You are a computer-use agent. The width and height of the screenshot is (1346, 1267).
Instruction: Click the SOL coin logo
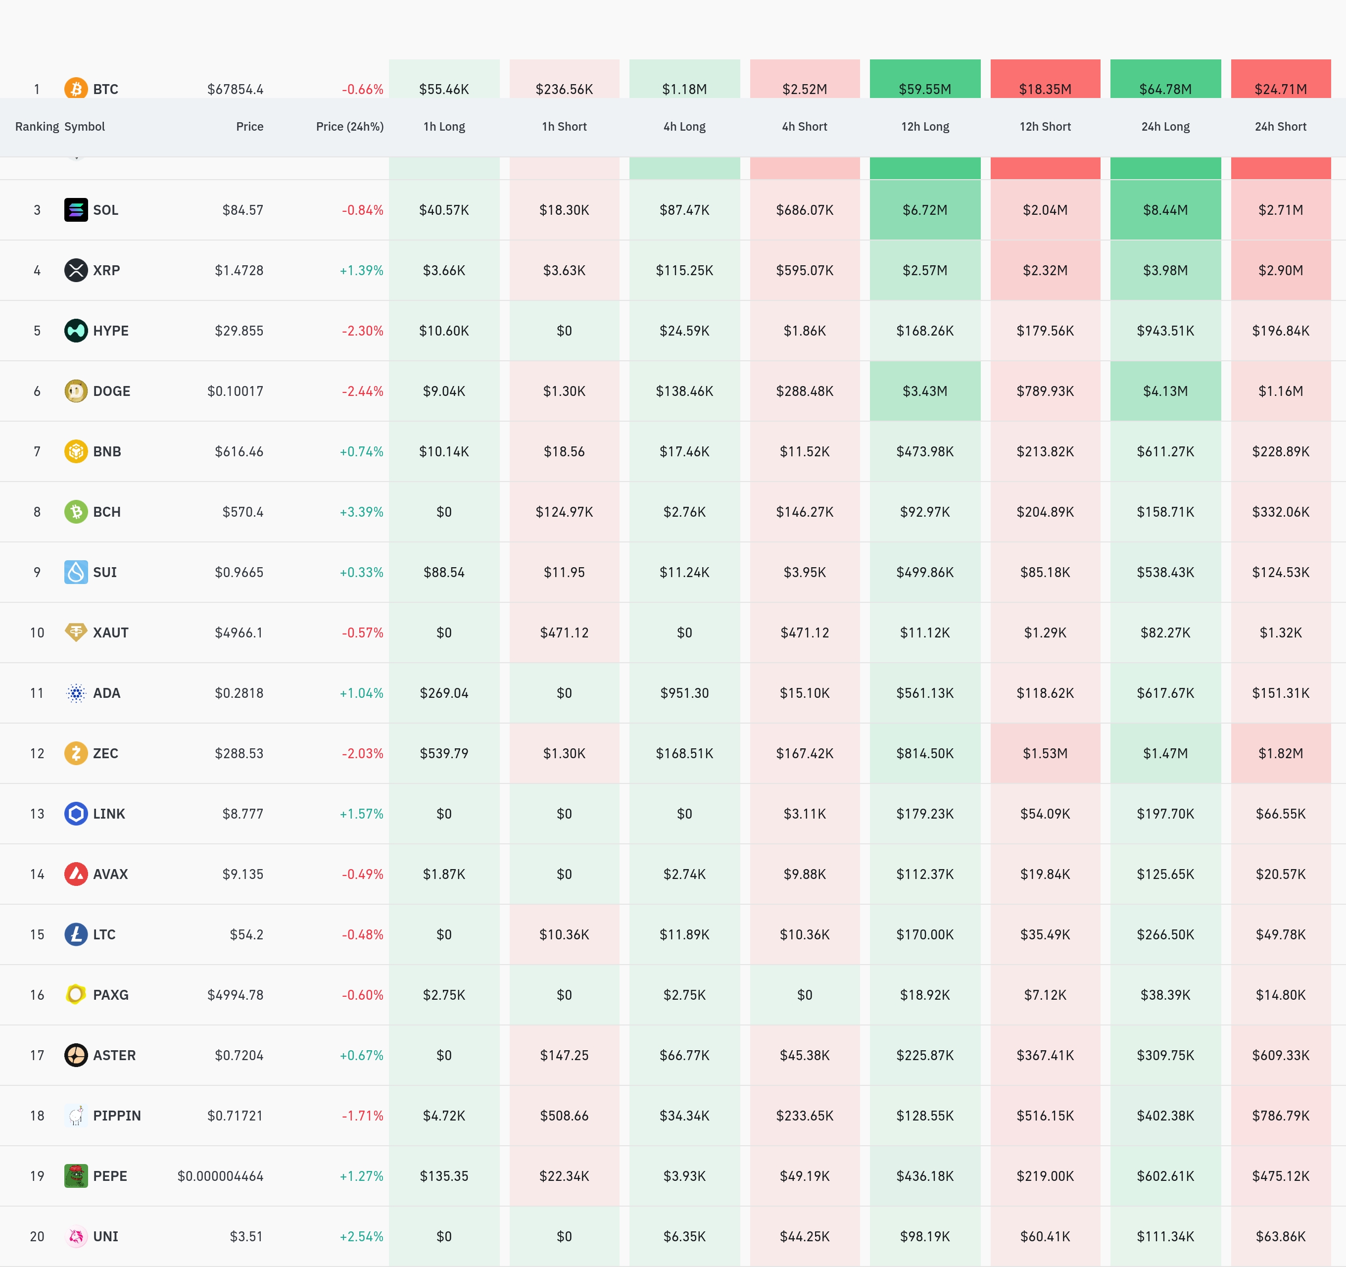point(76,210)
